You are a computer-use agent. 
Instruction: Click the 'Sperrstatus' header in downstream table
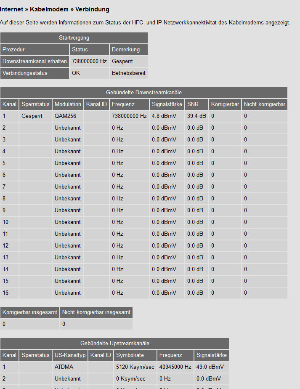(x=35, y=104)
